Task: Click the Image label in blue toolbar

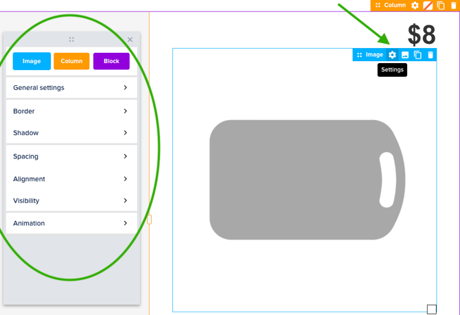Action: (374, 55)
